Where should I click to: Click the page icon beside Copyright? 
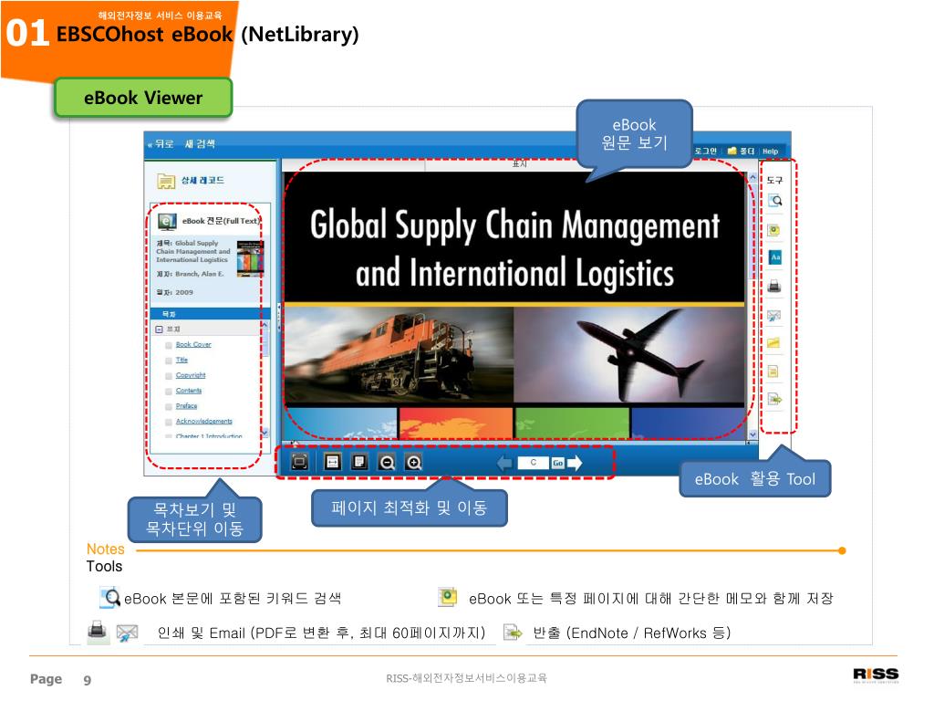click(169, 375)
